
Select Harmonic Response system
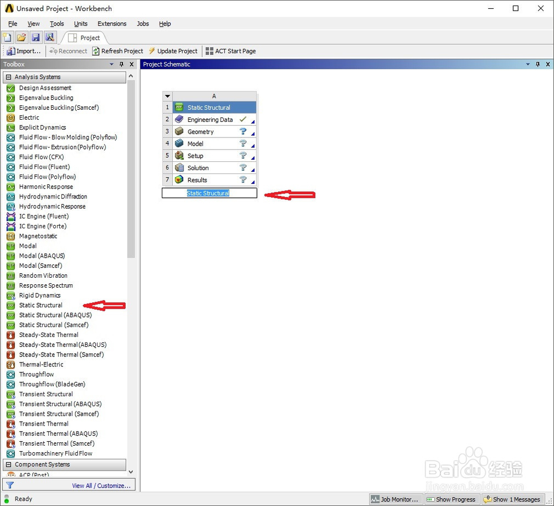point(46,187)
